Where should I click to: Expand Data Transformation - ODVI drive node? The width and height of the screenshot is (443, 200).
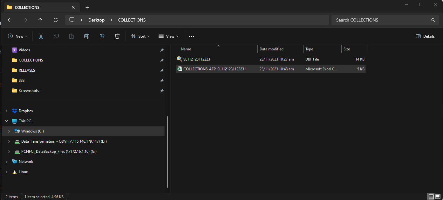pyautogui.click(x=9, y=141)
